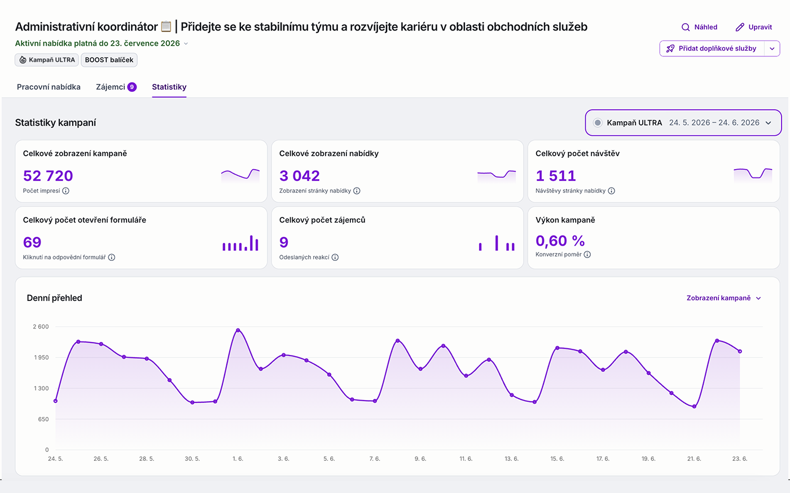Viewport: 790px width, 493px height.
Task: Click the 3 042 offer views value
Action: click(300, 176)
